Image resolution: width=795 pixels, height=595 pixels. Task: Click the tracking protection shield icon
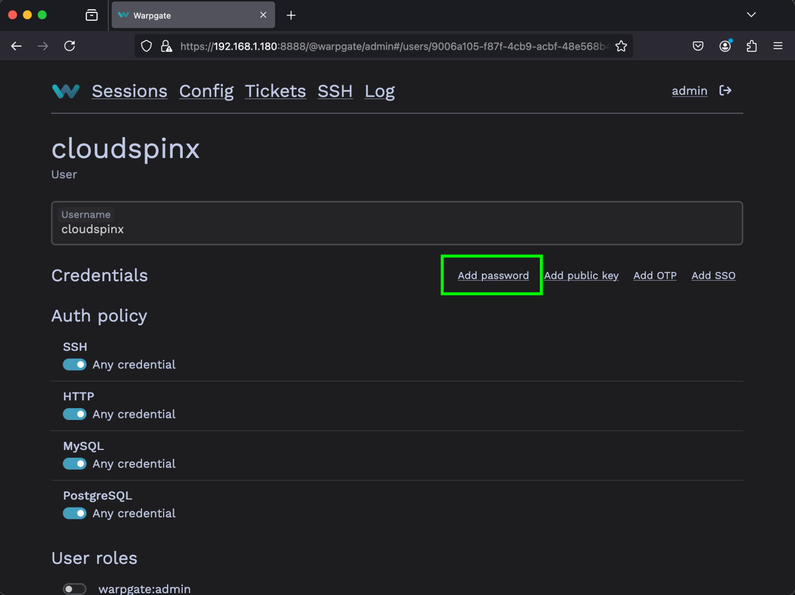point(146,46)
